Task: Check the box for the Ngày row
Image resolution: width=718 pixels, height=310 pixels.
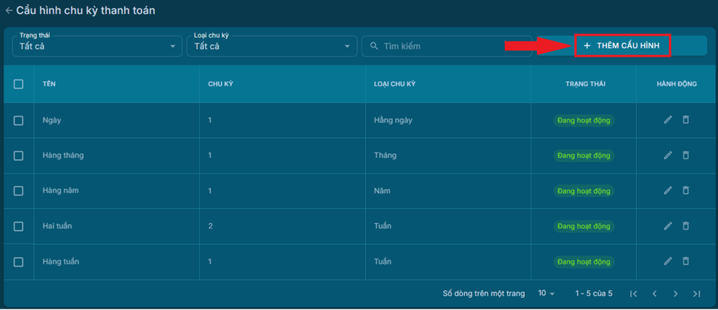Action: (19, 121)
